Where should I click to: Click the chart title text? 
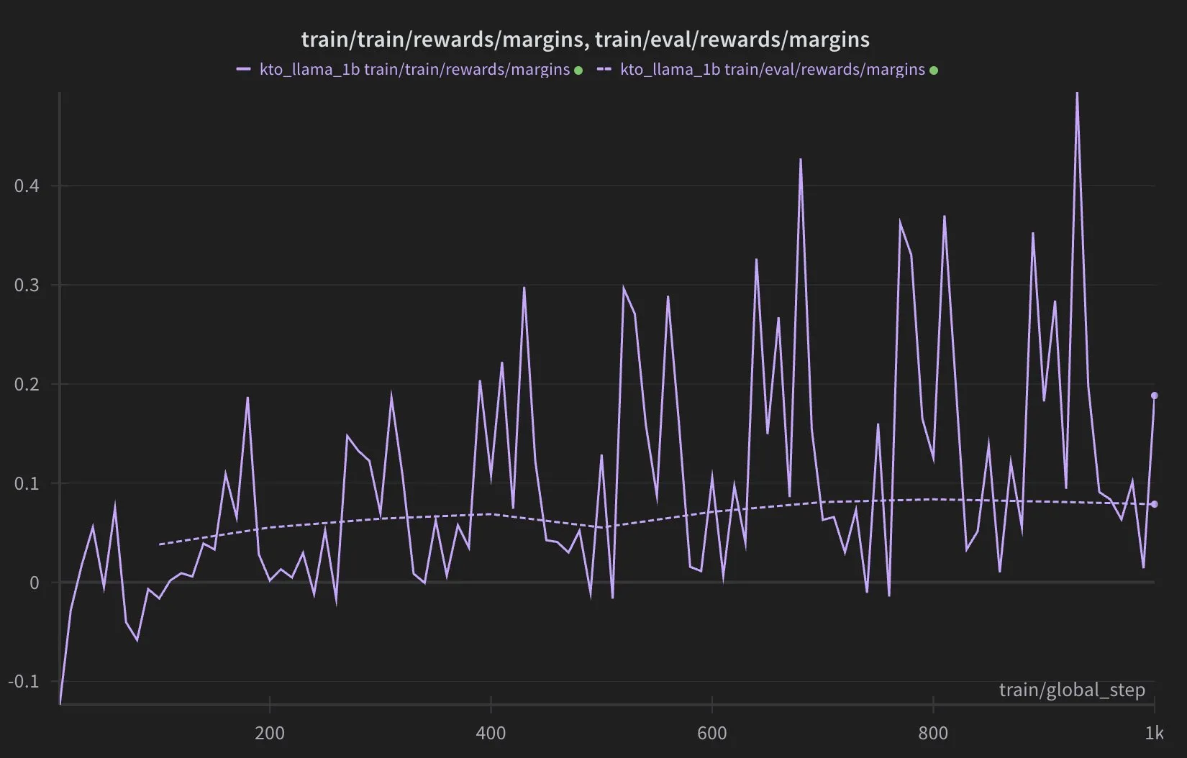(x=585, y=39)
